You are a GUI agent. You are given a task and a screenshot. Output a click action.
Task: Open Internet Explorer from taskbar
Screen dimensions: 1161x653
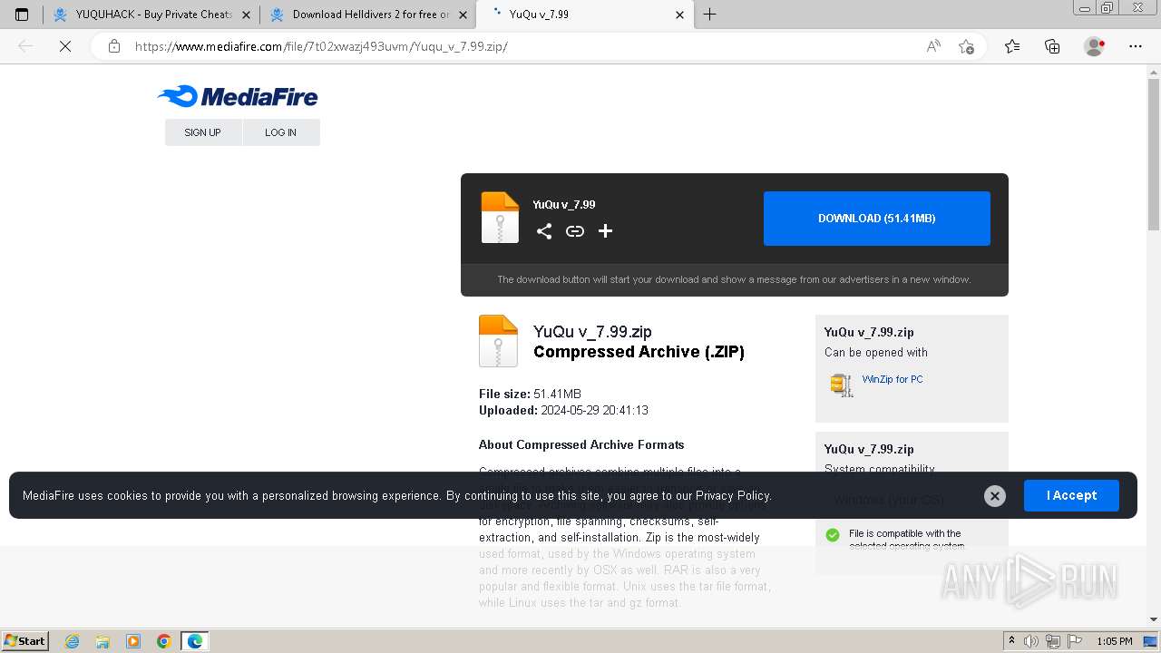click(x=73, y=641)
